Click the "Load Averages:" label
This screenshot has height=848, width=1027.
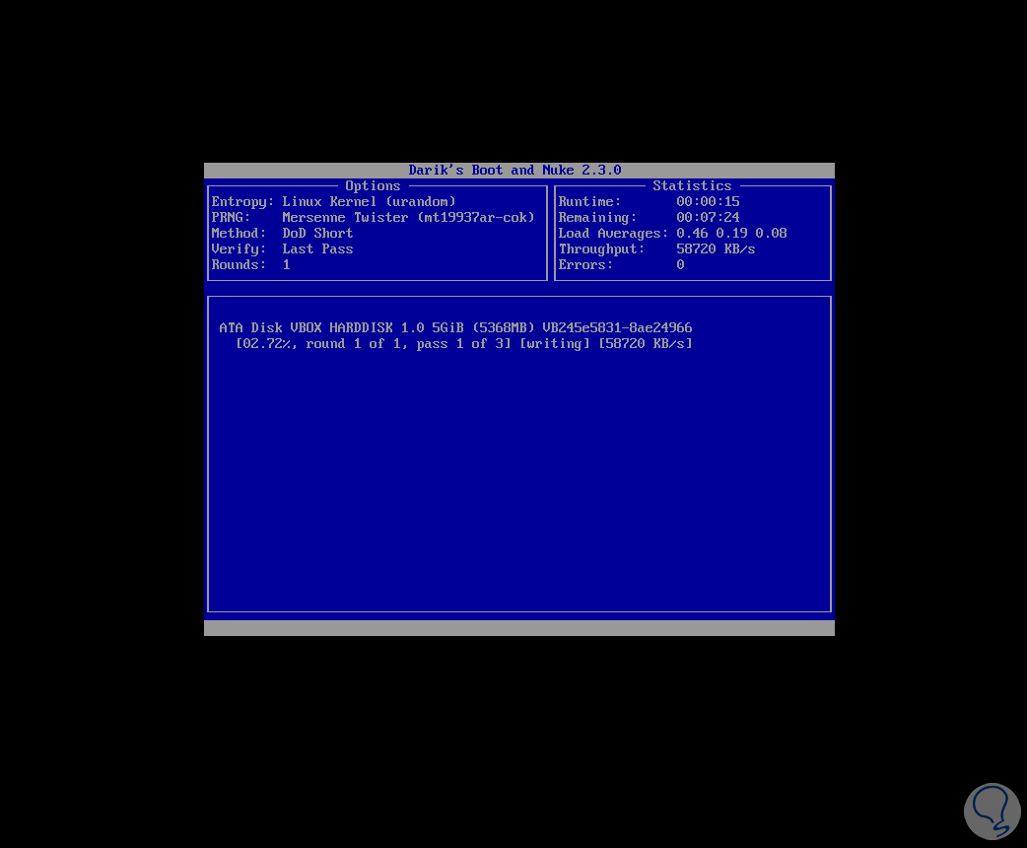coord(613,234)
